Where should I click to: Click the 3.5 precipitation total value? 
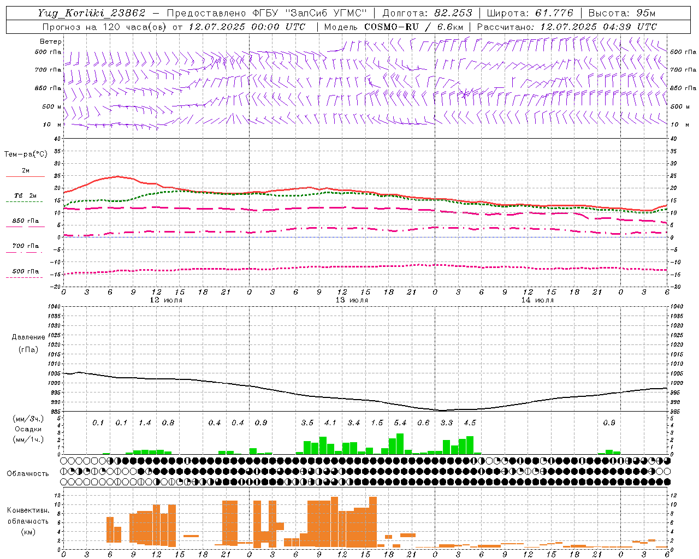[x=307, y=423]
